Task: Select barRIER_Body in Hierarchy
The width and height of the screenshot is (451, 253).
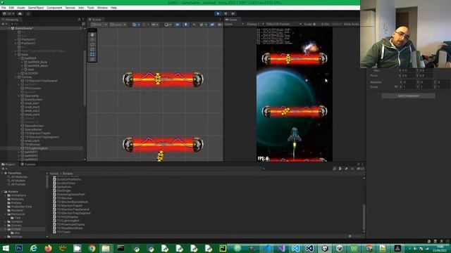Action: click(x=37, y=62)
